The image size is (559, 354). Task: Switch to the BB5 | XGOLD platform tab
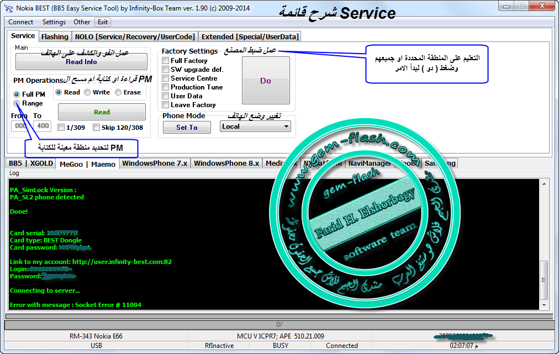point(31,163)
